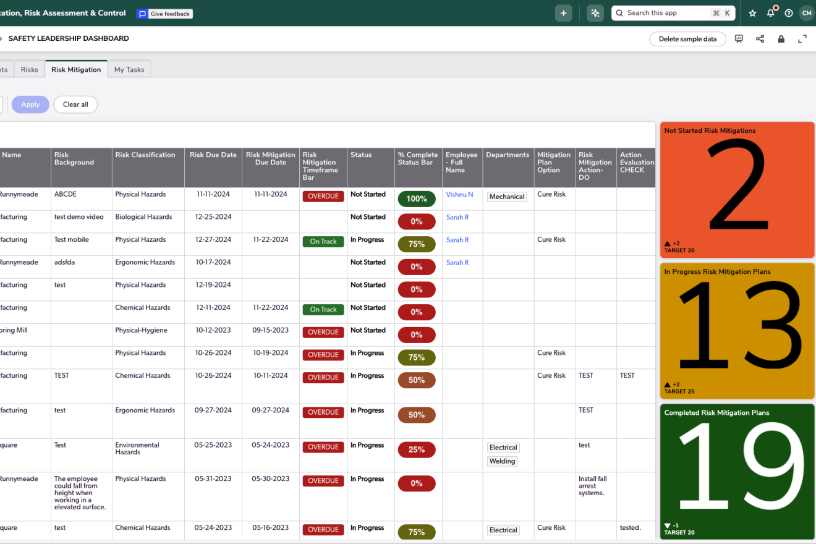Open the AI sparkle assistant

[595, 13]
